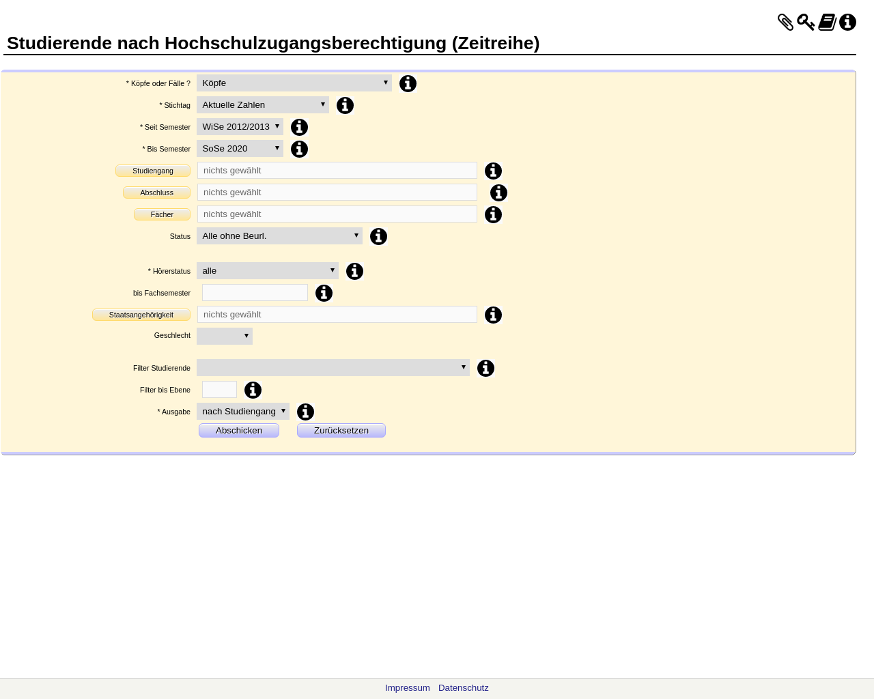
Task: Open Ausgabe dropdown nach Studiengang
Action: click(x=243, y=411)
